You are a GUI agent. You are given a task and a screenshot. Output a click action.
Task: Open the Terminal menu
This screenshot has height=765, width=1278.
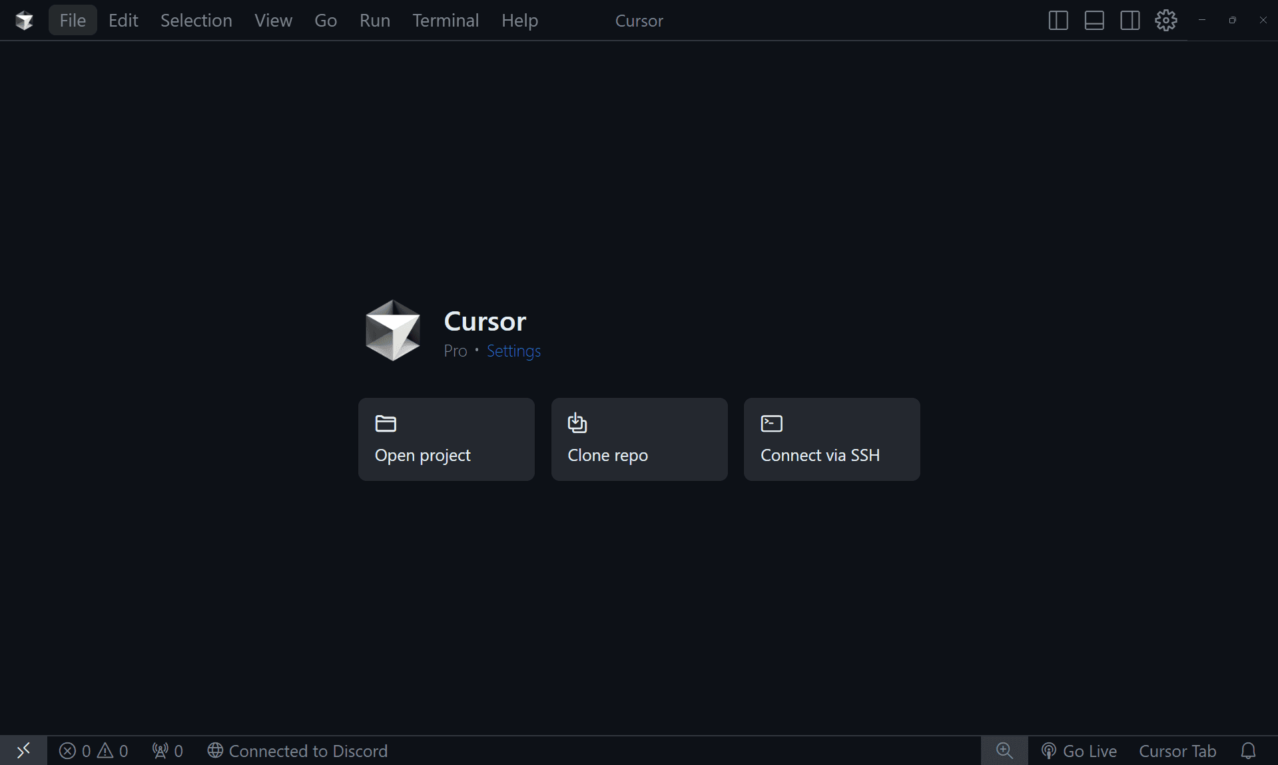click(445, 20)
